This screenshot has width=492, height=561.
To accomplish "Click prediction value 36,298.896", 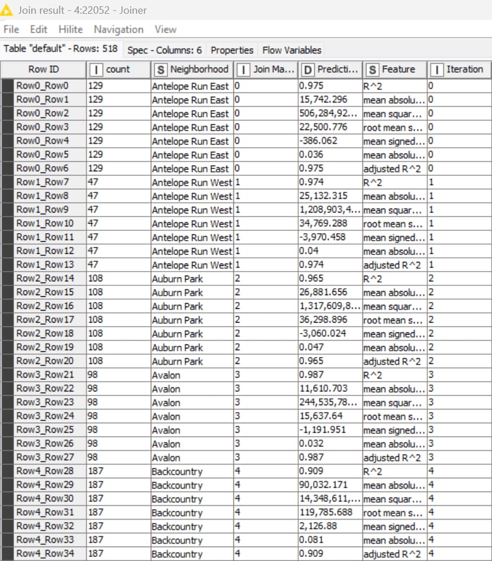I will [323, 320].
